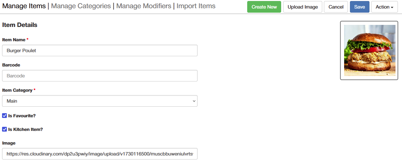Expand the Action dropdown menu
Screen dimensions: 402x165
384,7
